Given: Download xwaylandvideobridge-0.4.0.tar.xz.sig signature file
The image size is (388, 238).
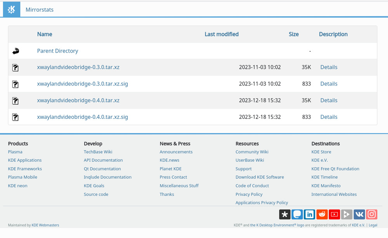Looking at the screenshot, I should [x=82, y=117].
